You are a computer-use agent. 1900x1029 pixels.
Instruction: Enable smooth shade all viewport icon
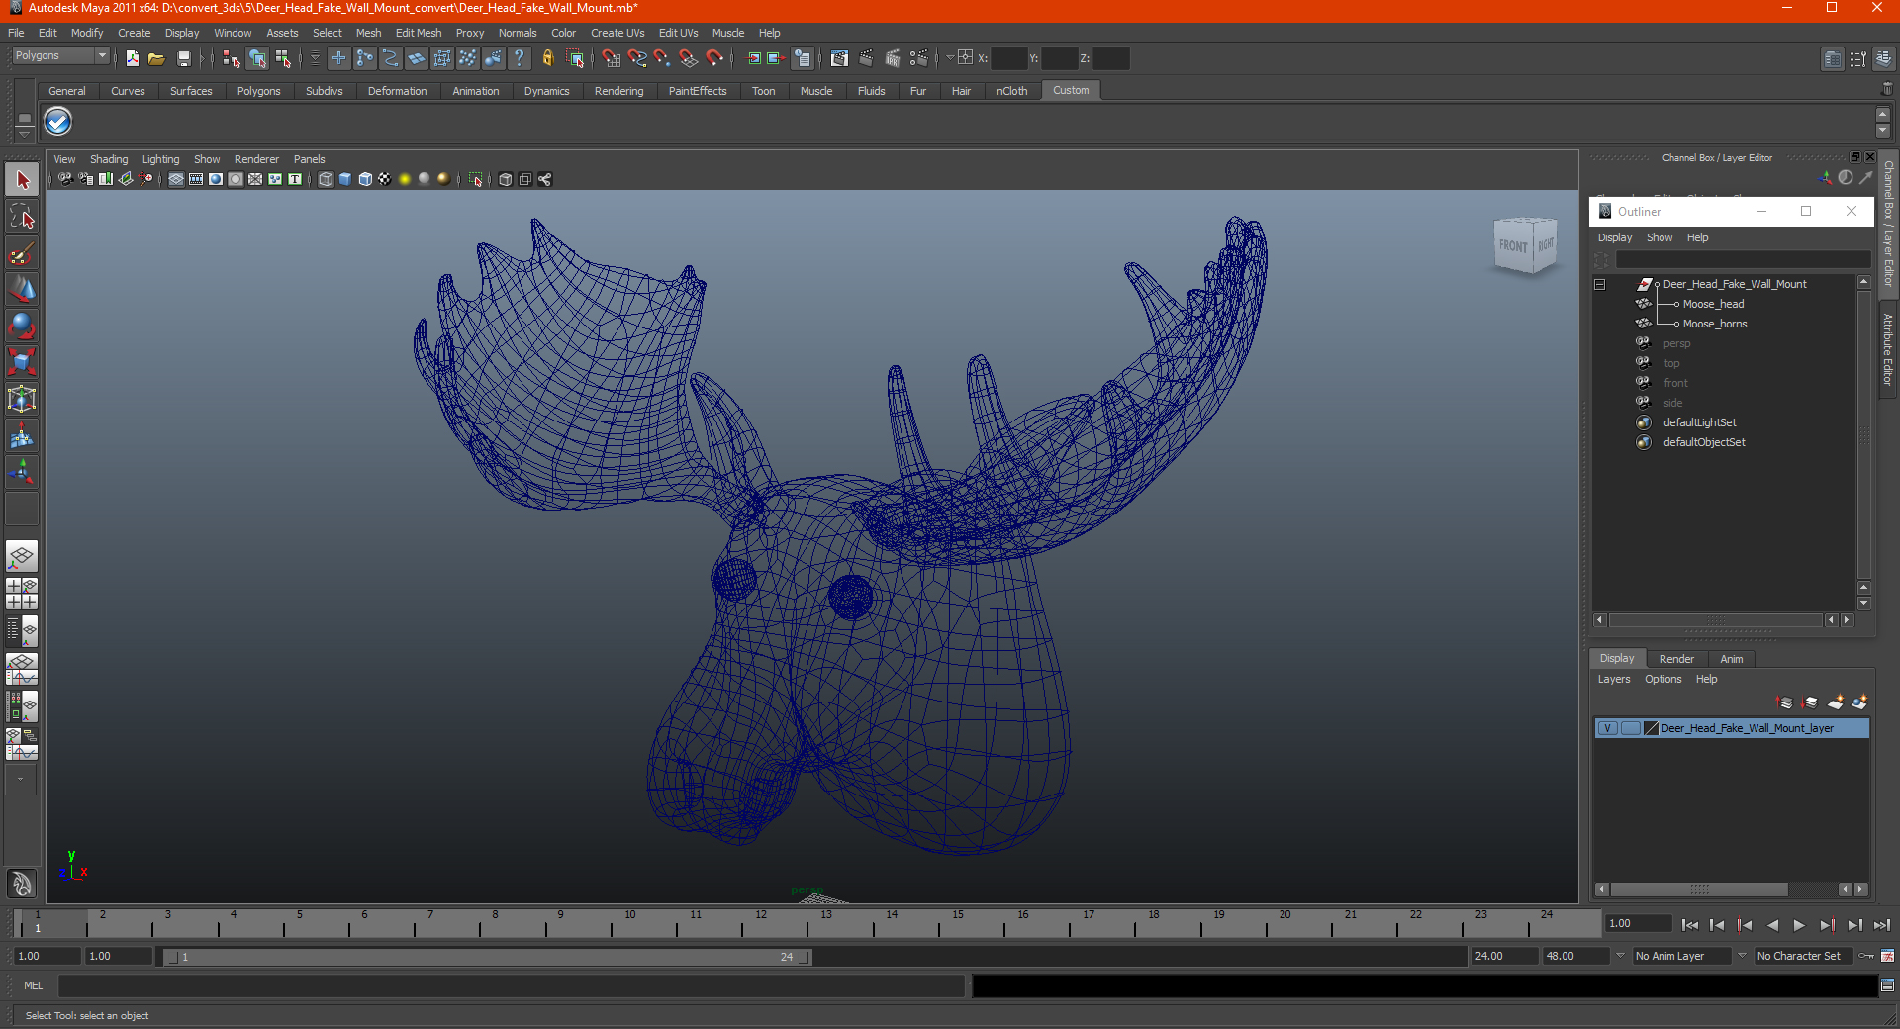click(x=345, y=179)
